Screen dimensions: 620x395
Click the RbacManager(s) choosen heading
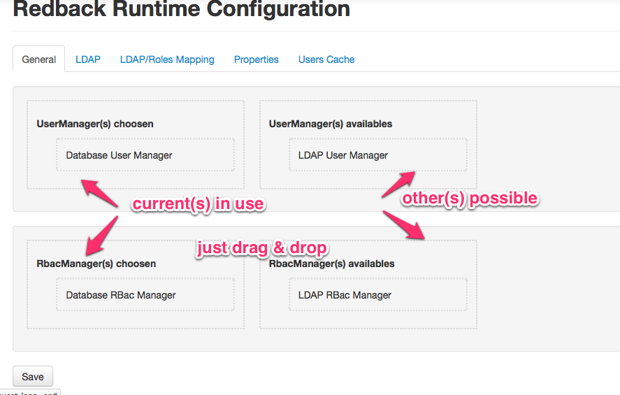coord(96,264)
